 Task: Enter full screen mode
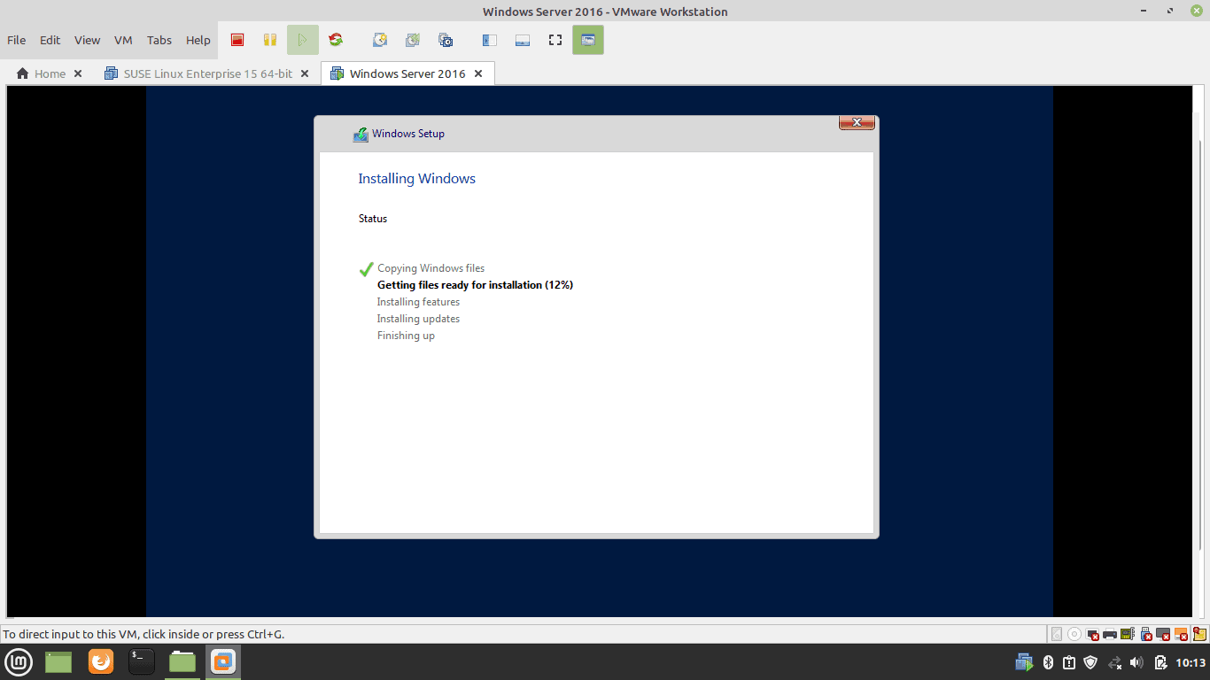(555, 40)
